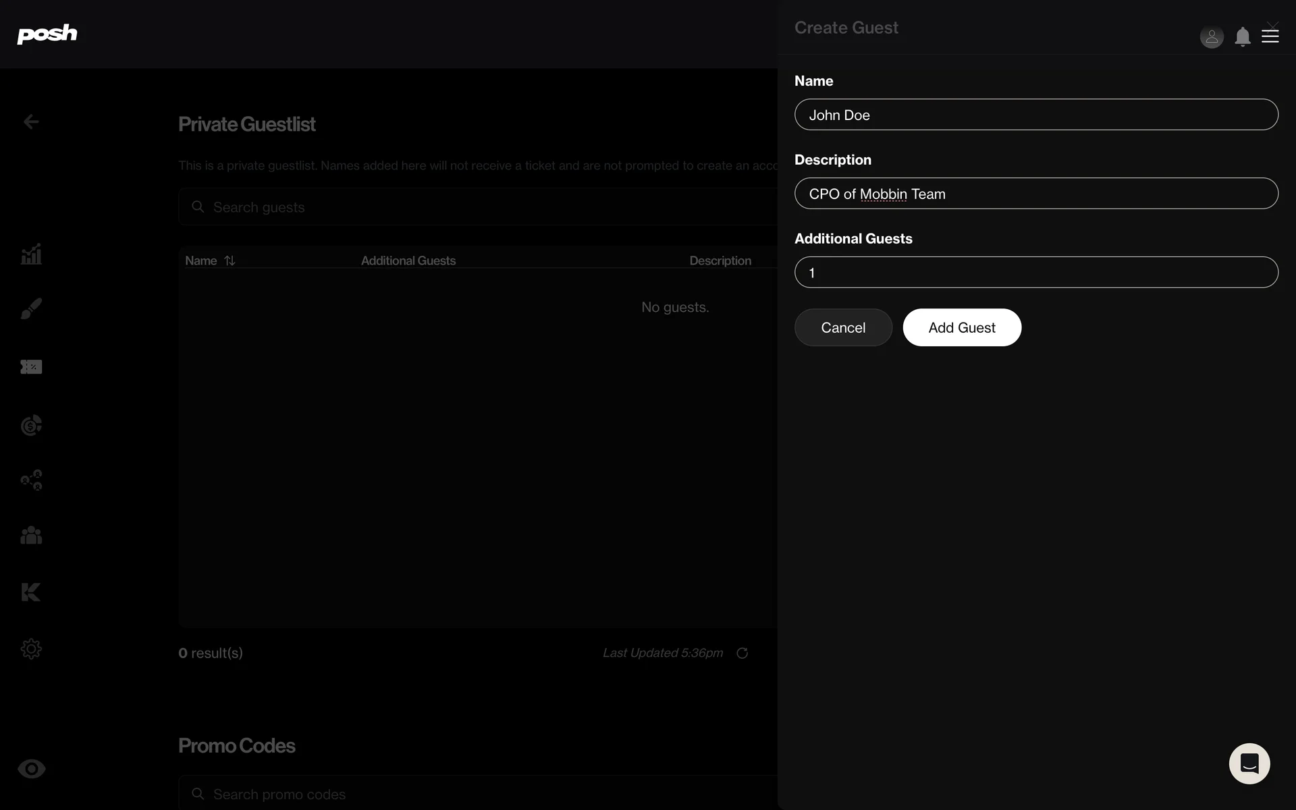The height and width of the screenshot is (810, 1296).
Task: Sort guests by Name column arrows
Action: [x=230, y=261]
